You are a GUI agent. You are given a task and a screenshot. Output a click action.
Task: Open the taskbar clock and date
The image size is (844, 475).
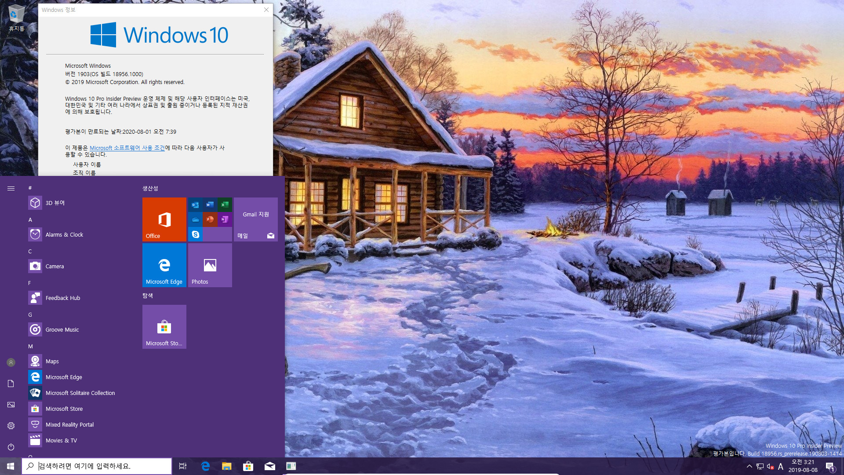click(x=803, y=466)
